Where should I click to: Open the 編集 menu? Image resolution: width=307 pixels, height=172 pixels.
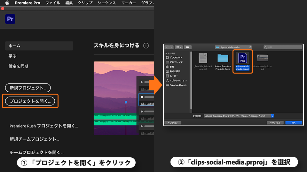click(x=69, y=3)
